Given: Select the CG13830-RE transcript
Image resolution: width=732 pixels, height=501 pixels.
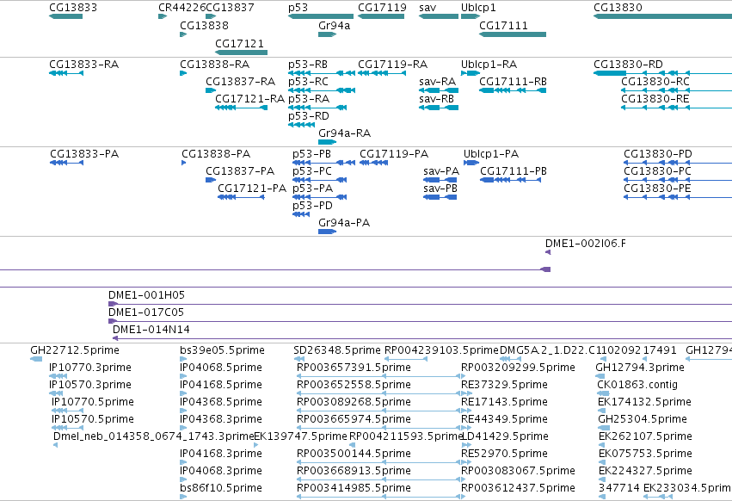Looking at the screenshot, I should 676,108.
